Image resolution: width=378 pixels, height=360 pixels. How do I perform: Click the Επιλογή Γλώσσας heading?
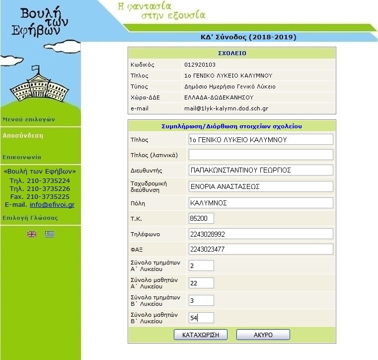coord(30,218)
